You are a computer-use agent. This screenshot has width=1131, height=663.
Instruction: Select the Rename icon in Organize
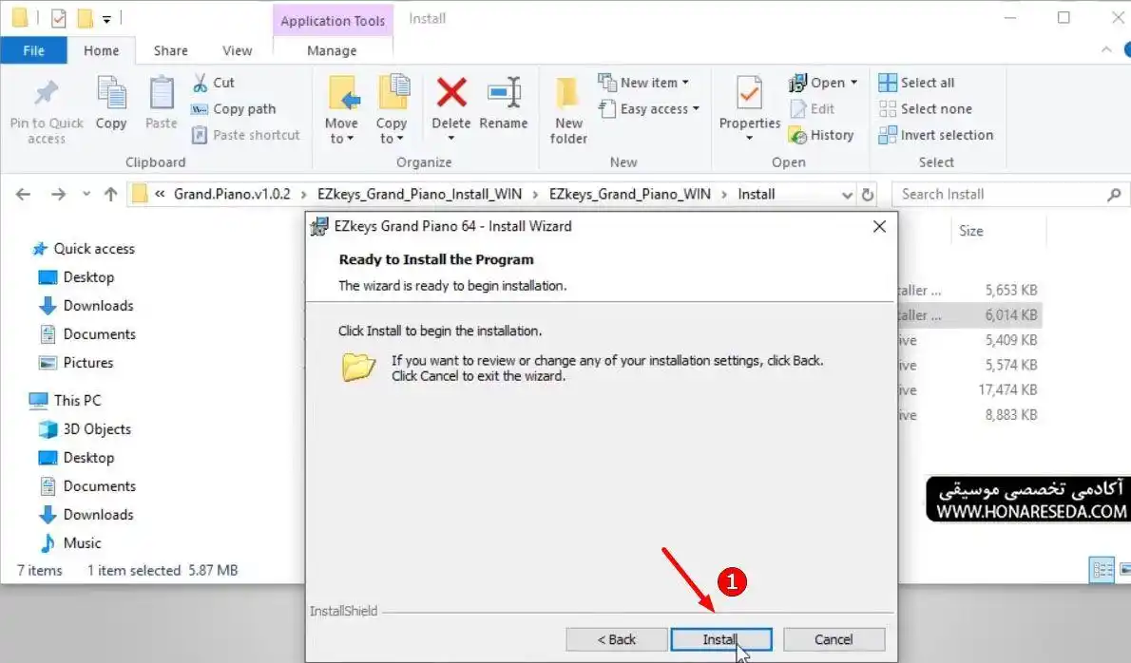point(504,93)
